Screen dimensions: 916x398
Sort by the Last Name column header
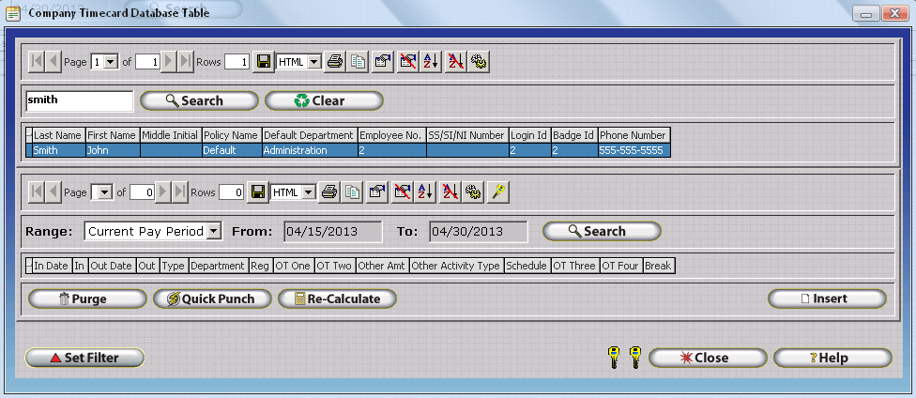coord(58,135)
